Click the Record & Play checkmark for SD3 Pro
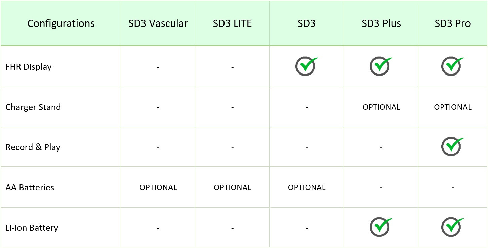The height and width of the screenshot is (248, 488). [452, 147]
